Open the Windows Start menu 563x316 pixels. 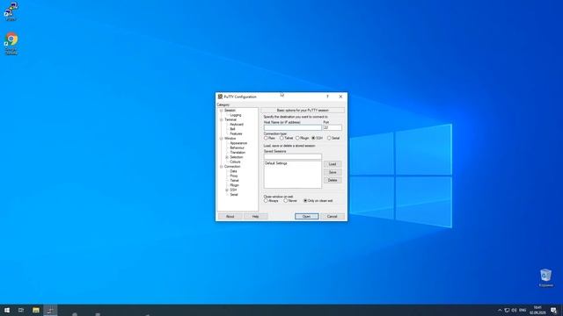click(x=7, y=310)
